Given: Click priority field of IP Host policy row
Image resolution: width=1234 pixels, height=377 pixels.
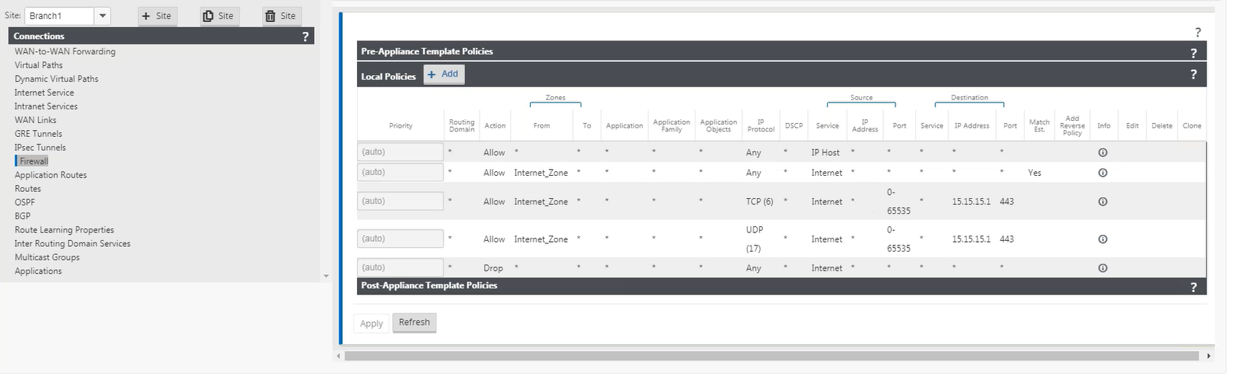Looking at the screenshot, I should pos(400,152).
